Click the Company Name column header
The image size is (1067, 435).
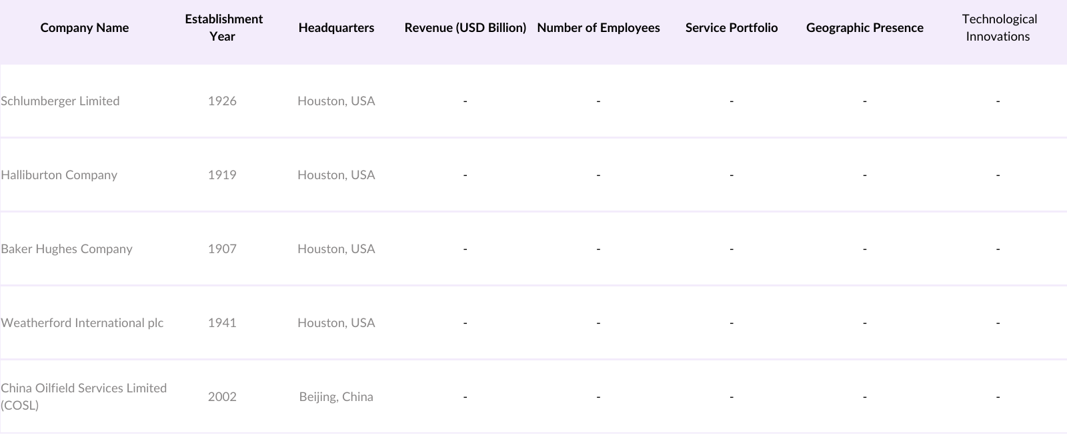pos(85,28)
